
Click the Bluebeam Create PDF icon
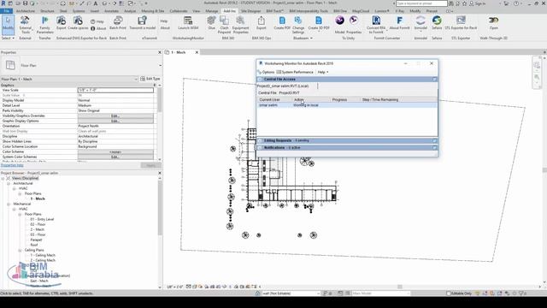pyautogui.click(x=282, y=23)
